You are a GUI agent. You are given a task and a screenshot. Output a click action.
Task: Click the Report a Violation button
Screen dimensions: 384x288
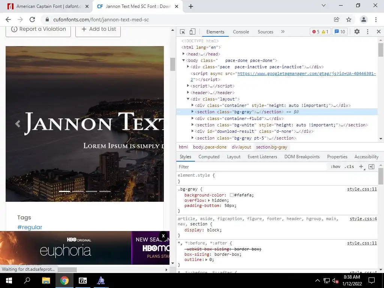[x=38, y=30]
